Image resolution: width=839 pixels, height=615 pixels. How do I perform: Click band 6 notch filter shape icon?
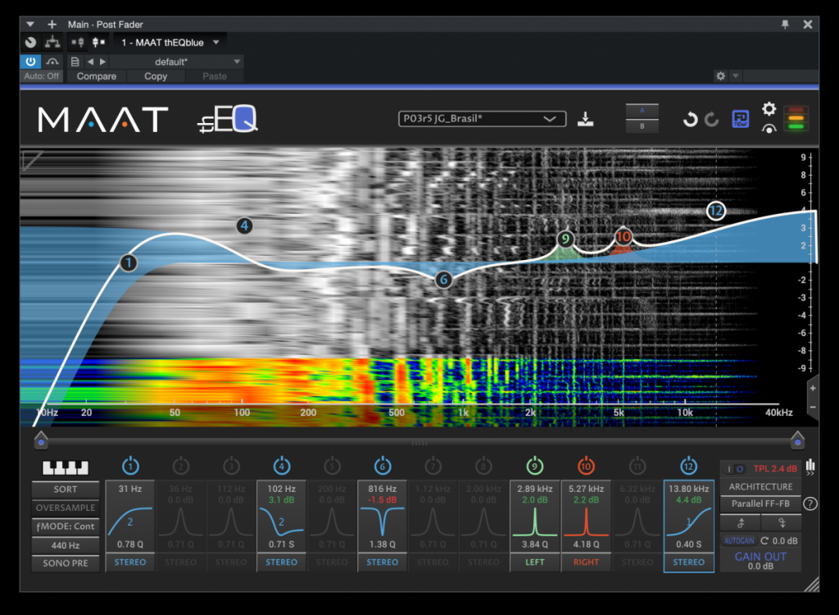click(383, 522)
